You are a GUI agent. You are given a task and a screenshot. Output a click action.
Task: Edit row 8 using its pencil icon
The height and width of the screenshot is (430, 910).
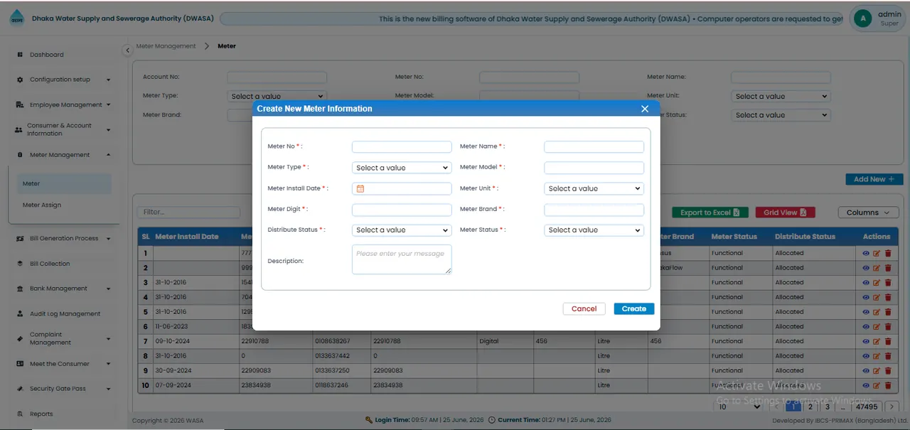877,356
